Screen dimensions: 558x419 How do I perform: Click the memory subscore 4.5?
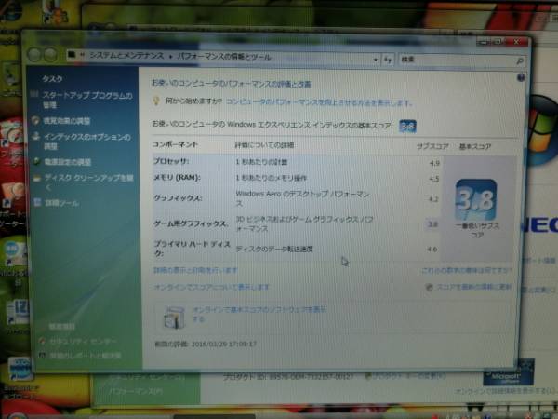[x=434, y=179]
